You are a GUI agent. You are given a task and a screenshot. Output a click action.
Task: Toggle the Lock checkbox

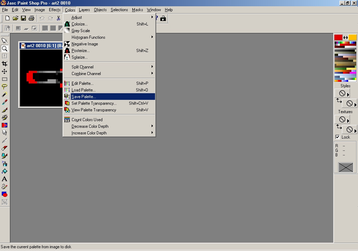[x=337, y=137]
